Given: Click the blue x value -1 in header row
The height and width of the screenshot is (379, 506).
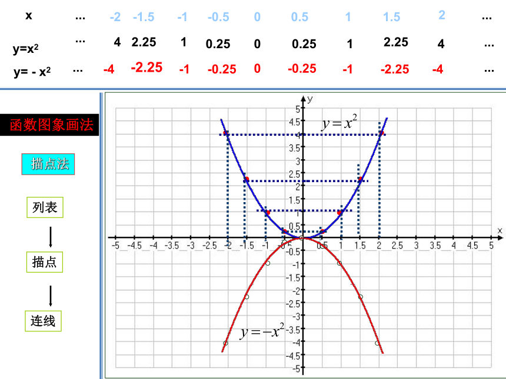Looking at the screenshot, I should coord(182,17).
